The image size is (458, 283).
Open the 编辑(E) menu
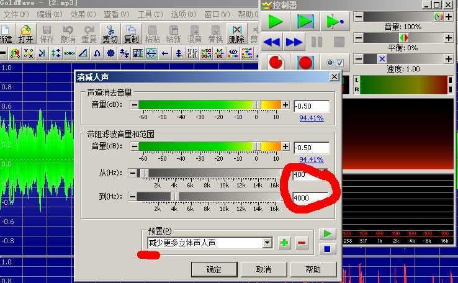point(50,14)
